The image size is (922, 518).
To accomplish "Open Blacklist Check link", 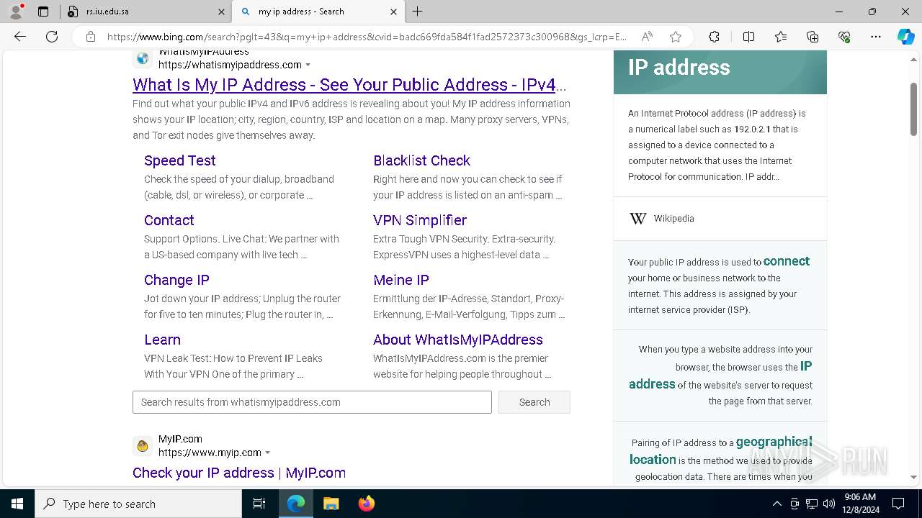I will point(421,160).
